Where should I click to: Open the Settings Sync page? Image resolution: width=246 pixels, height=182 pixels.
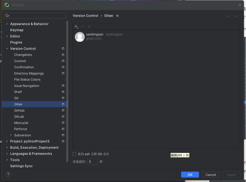[x=21, y=166]
